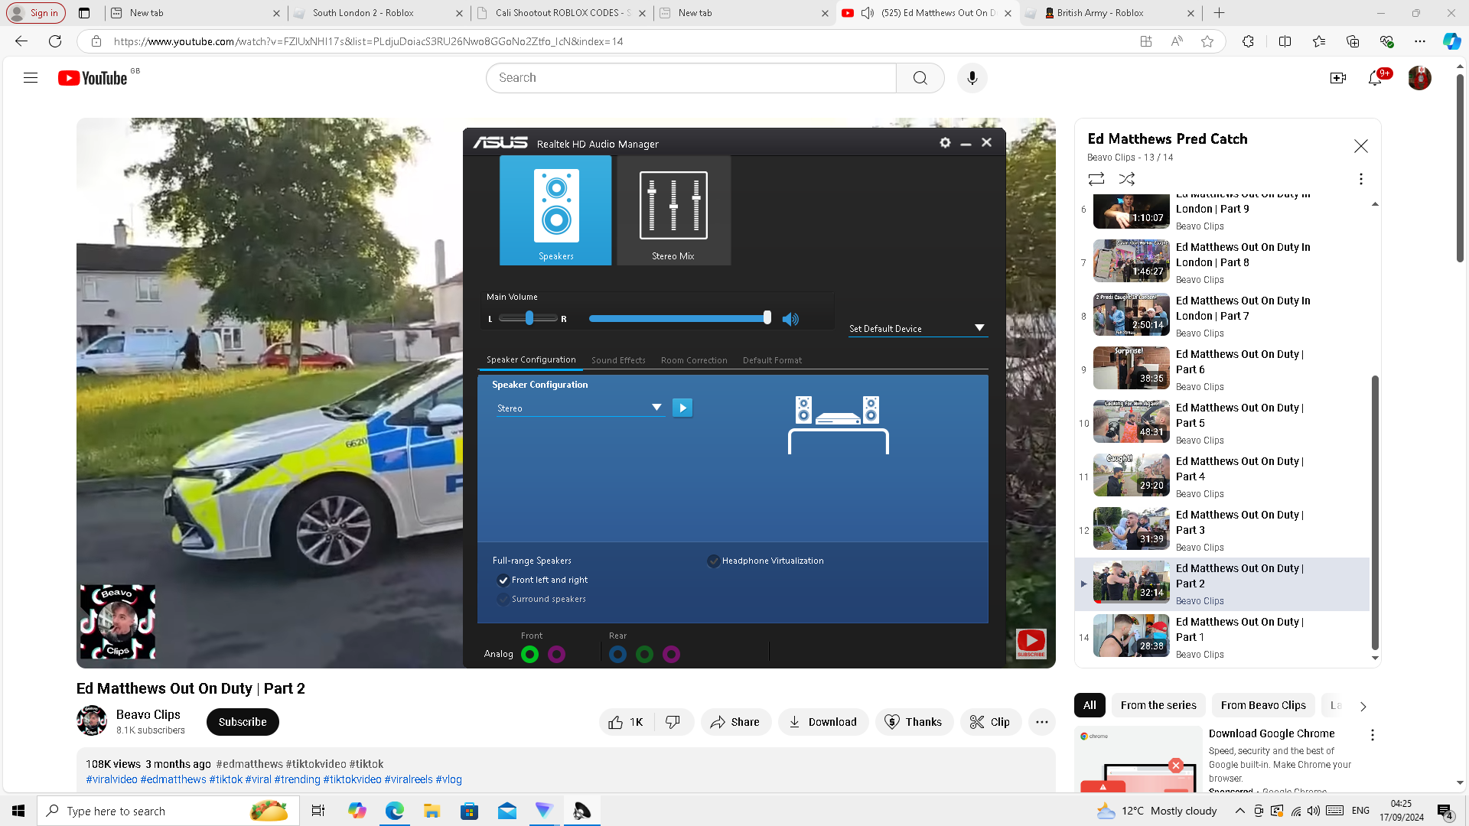The image size is (1469, 826).
Task: Open Copilot sidebar in Edge
Action: point(1451,41)
